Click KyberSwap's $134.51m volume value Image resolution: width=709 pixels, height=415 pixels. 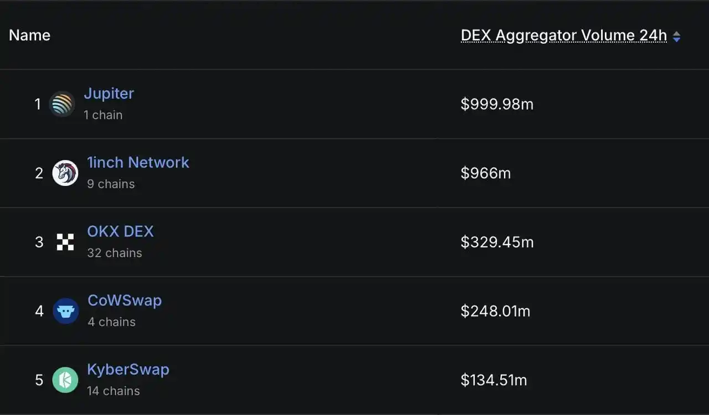pos(494,380)
